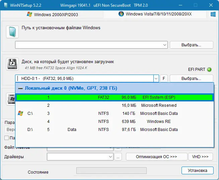Switch to Windows Vista/7/8/10/11/2008/20XX tab
Screen dimensions: 219x180
coord(155,14)
